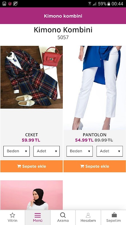Screen dimensions: 126x225
Task: Open the Adet dropdown for PANTOLON
Action: click(109, 151)
